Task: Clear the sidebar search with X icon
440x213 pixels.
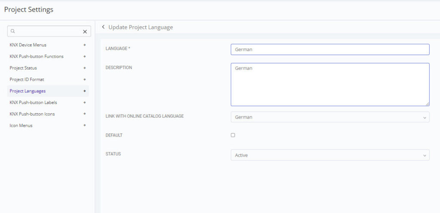Action: (85, 32)
